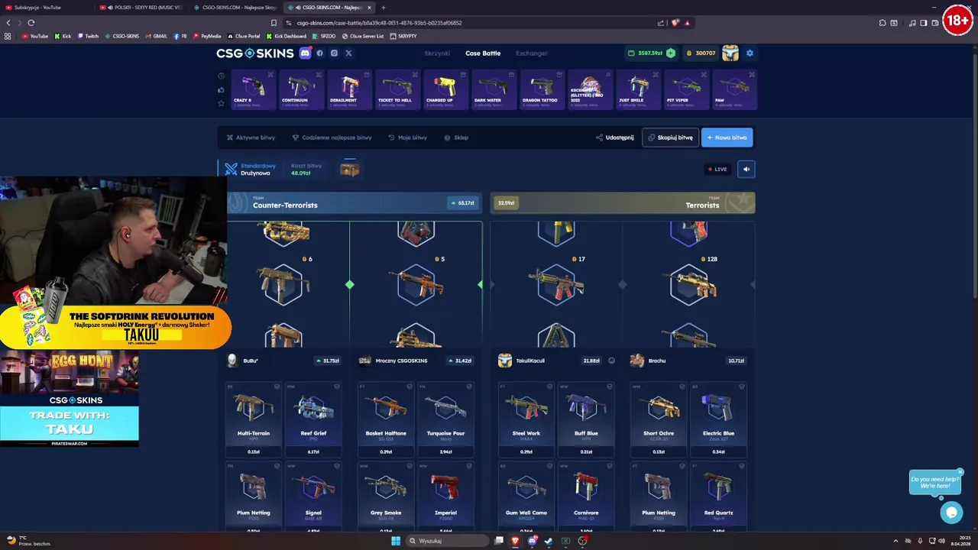Screen dimensions: 978x550
Task: Click player name Brachu
Action: point(656,361)
